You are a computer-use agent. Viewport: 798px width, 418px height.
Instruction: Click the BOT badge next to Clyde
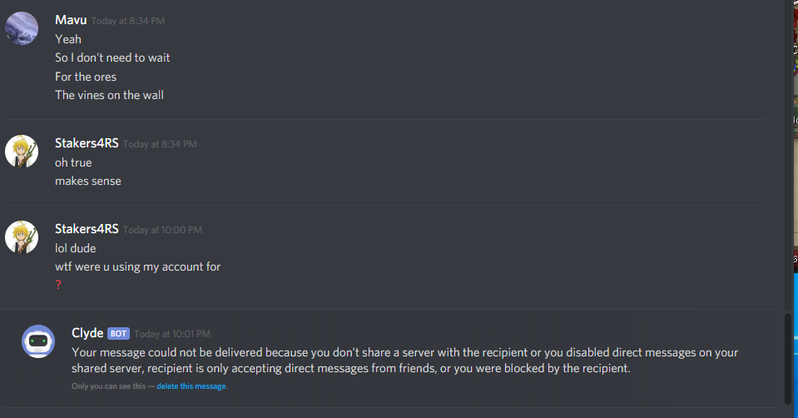pos(118,333)
